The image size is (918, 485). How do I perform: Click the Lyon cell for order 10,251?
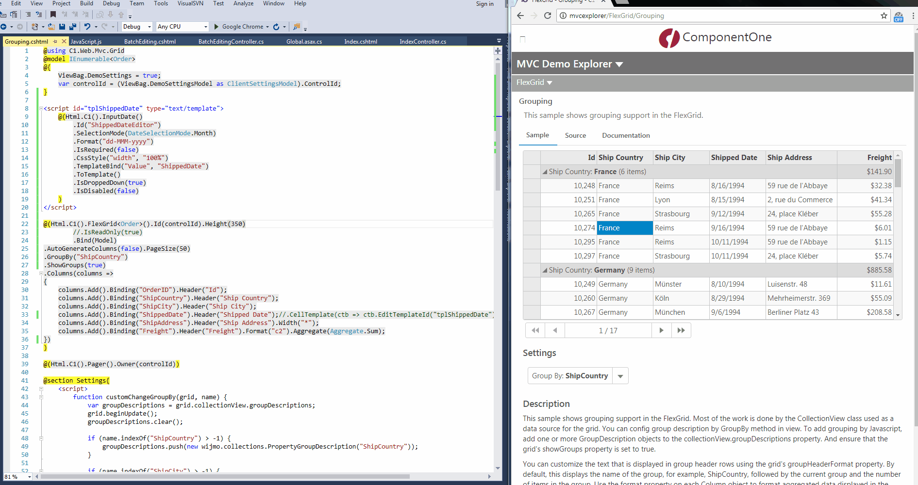tap(681, 200)
